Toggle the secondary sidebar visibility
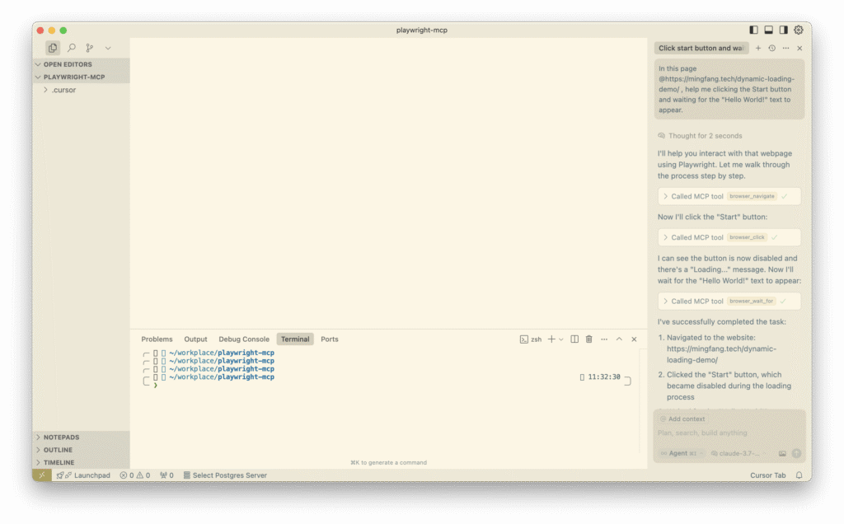 [x=782, y=29]
